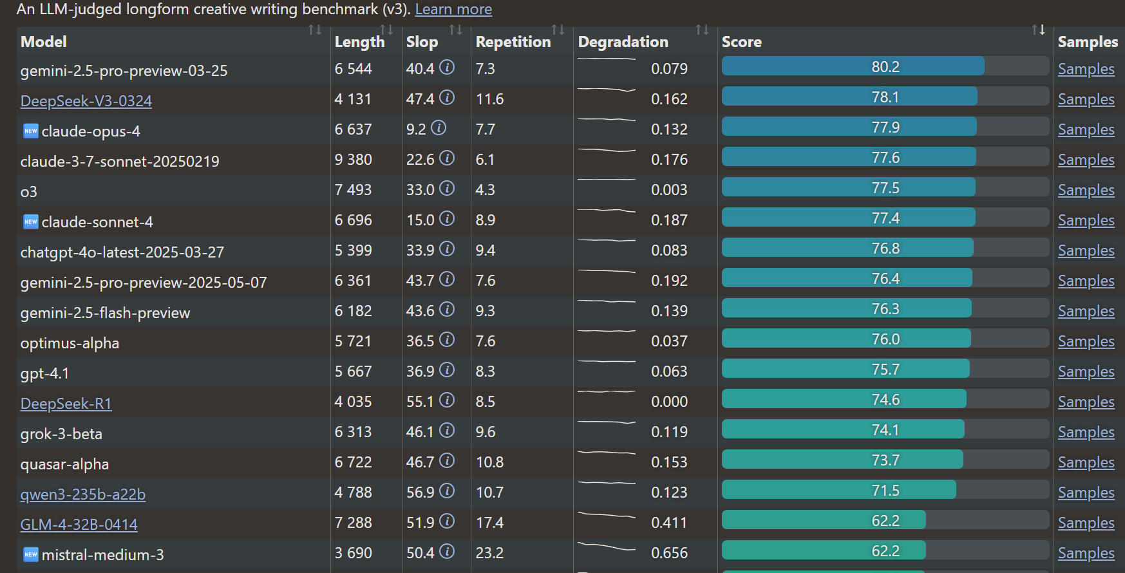The width and height of the screenshot is (1125, 573).
Task: Open the GLM-4-32B-0414 model link
Action: [79, 525]
